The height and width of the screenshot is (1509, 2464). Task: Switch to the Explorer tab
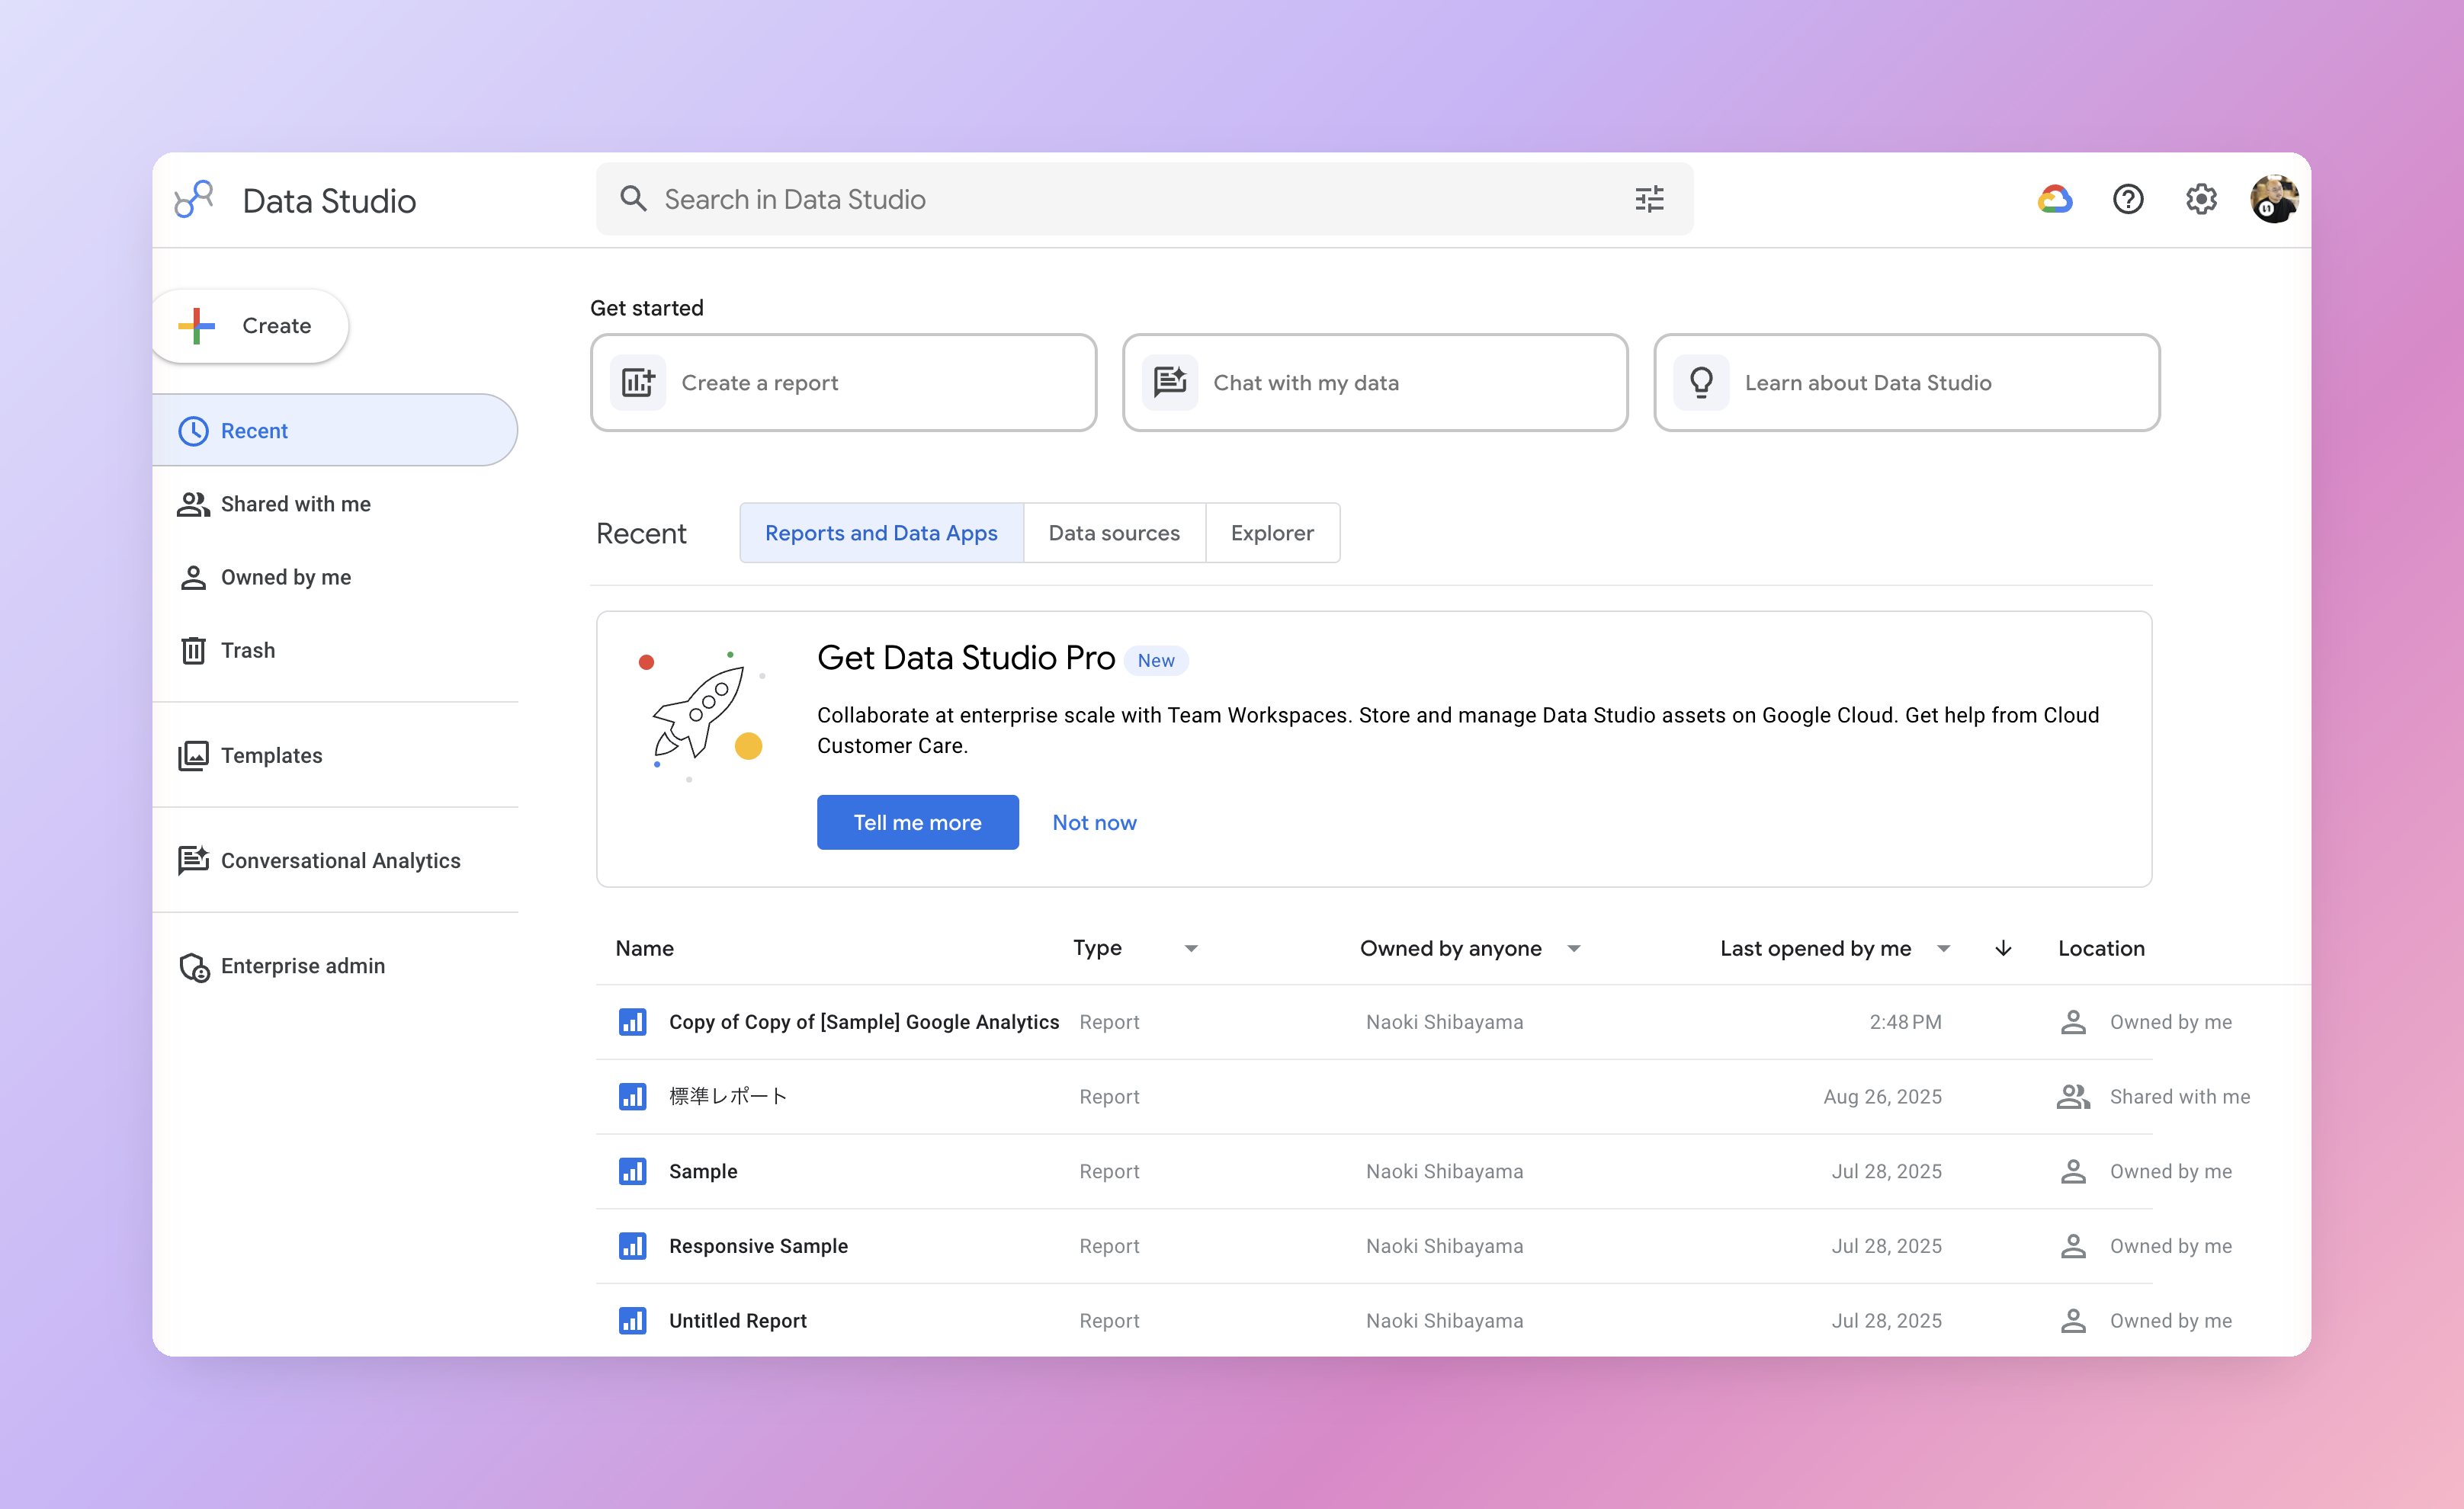[x=1272, y=533]
